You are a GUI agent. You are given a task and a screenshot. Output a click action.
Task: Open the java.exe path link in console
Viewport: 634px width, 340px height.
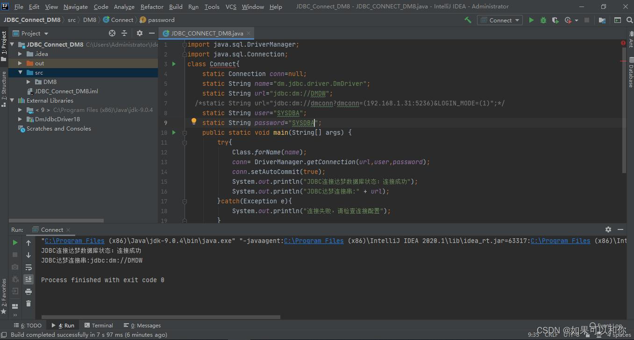(x=75, y=241)
